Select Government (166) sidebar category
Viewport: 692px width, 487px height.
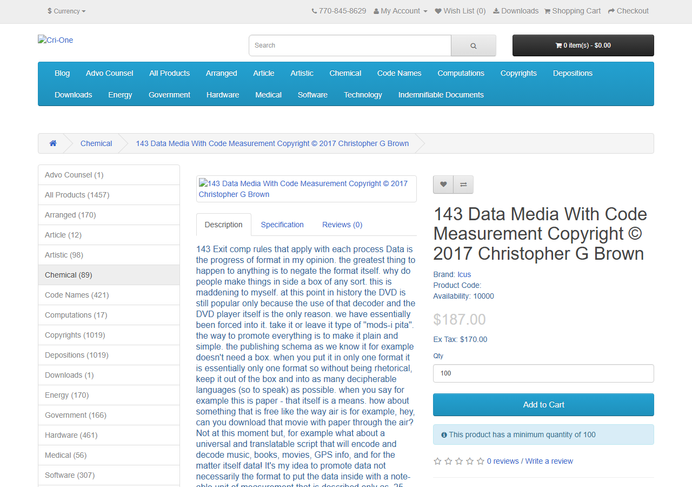click(109, 415)
